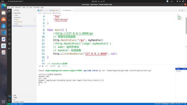The height and width of the screenshot is (105, 187).
Task: Open Files manager from the dock
Action: (3, 13)
